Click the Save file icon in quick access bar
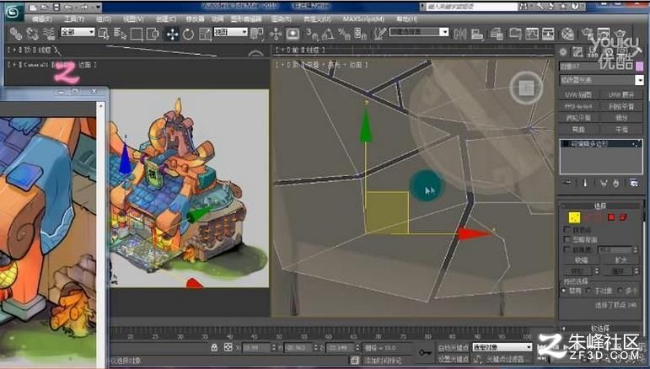This screenshot has height=369, width=650. point(56,7)
